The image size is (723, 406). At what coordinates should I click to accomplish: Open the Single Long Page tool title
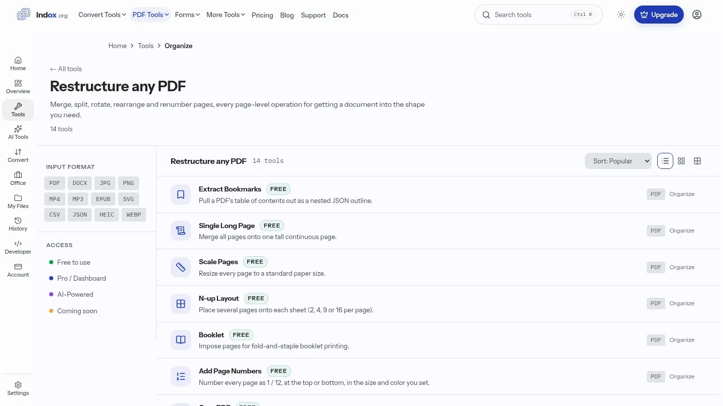pos(227,226)
